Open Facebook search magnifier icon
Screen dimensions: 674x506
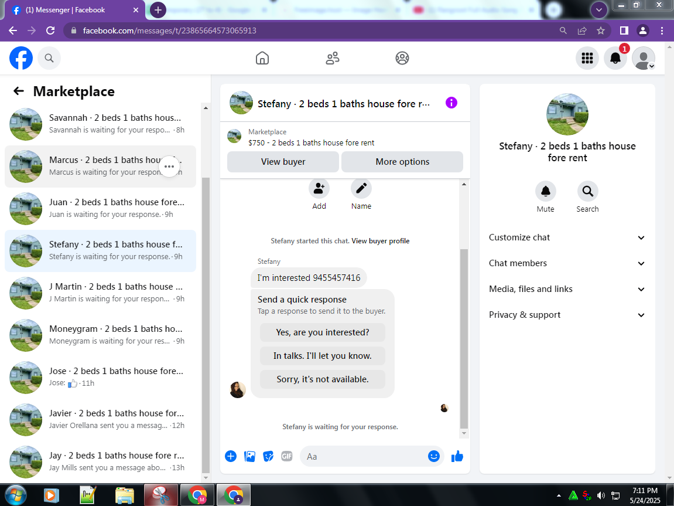[x=49, y=58]
